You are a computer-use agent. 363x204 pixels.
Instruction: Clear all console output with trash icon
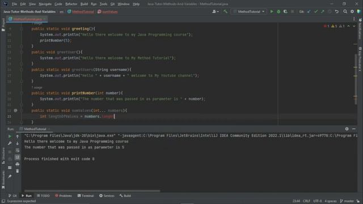point(18,171)
